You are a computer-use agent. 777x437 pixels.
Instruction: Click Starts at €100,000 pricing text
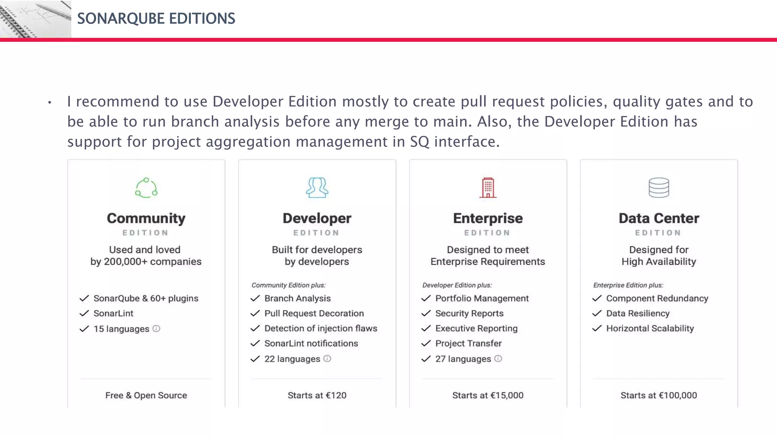coord(659,395)
